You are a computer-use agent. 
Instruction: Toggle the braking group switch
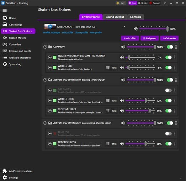pos(170,80)
